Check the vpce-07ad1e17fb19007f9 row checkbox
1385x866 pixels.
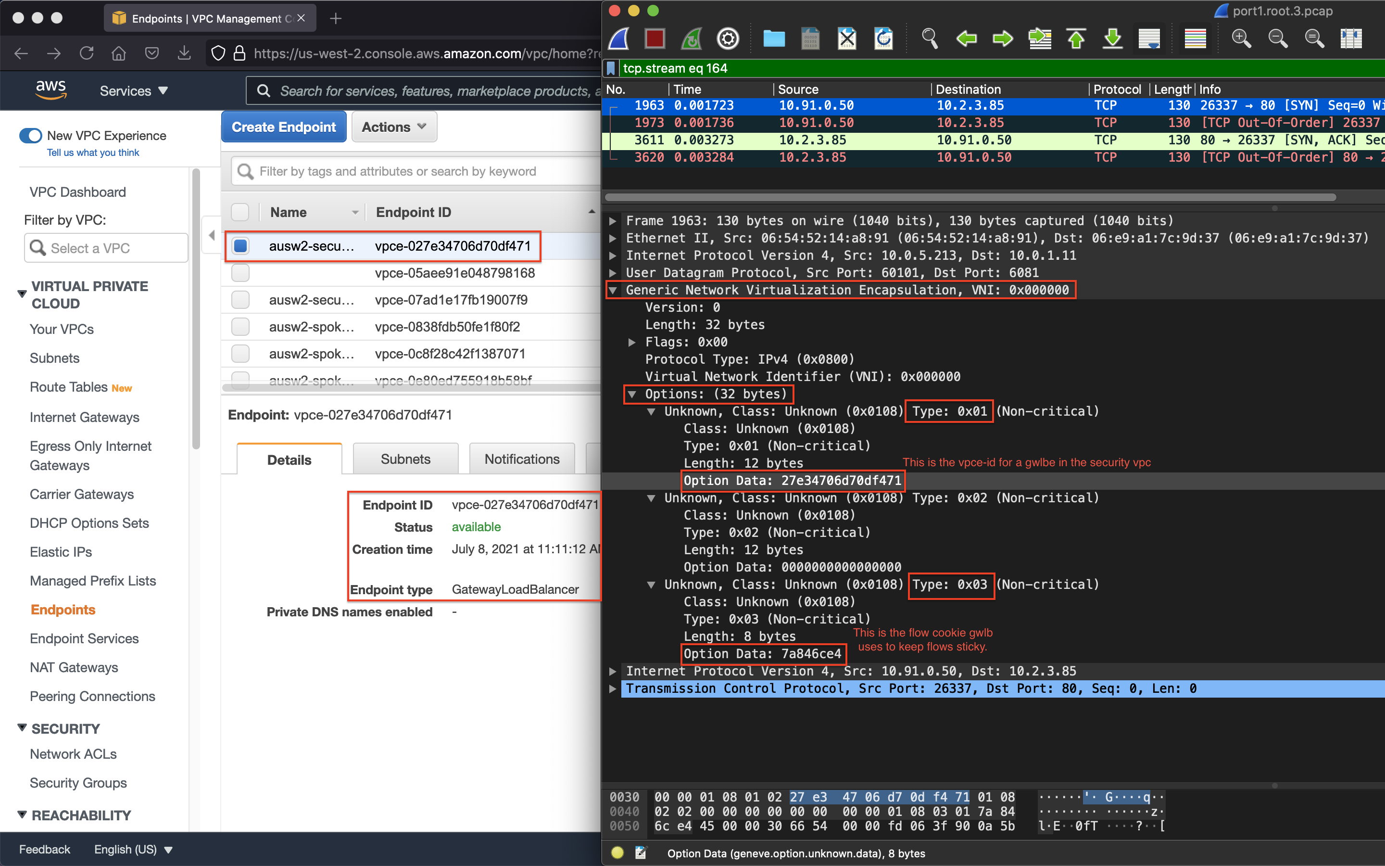tap(240, 300)
